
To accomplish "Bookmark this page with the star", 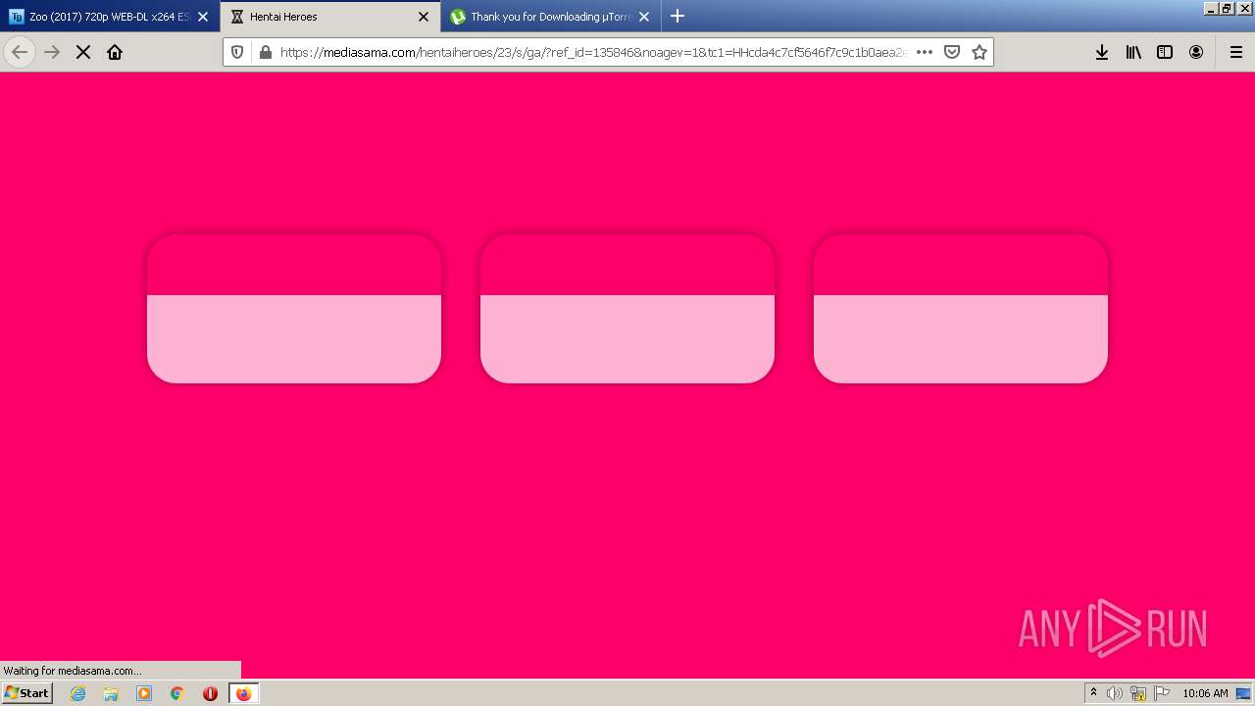I will point(979,52).
